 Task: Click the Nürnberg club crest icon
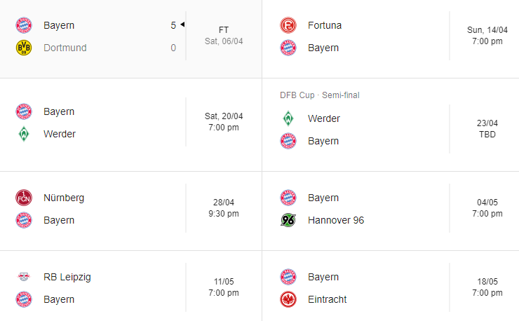24,198
